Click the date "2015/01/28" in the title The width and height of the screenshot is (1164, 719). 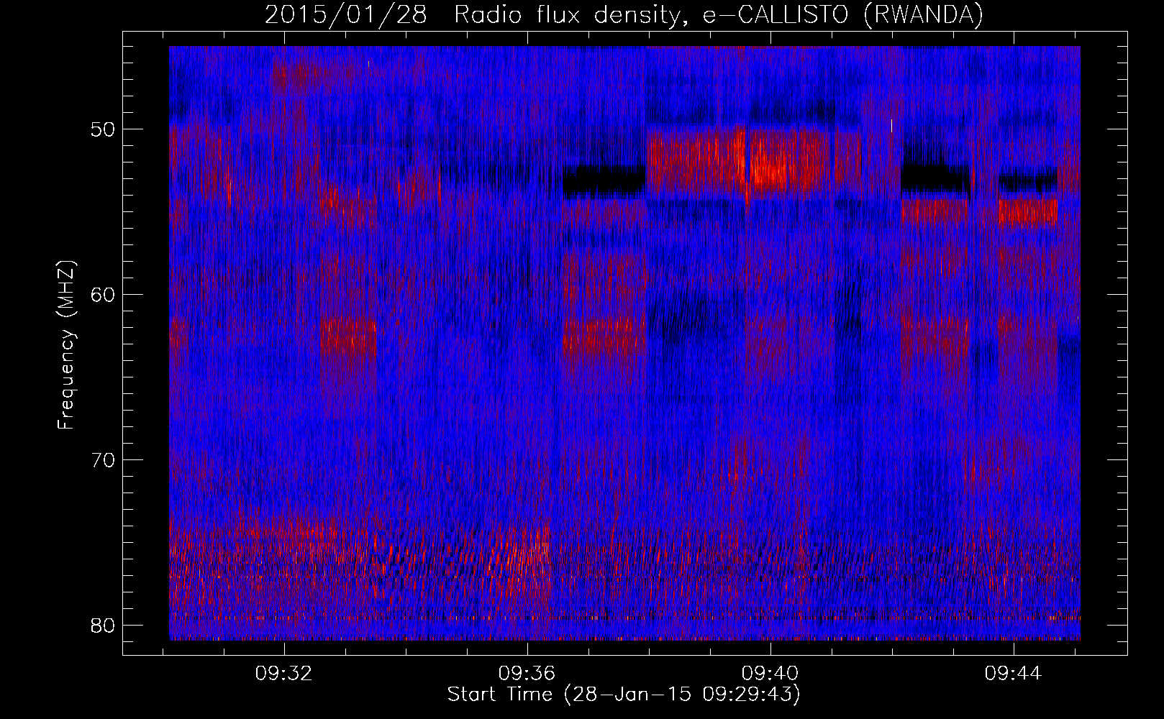pyautogui.click(x=345, y=15)
